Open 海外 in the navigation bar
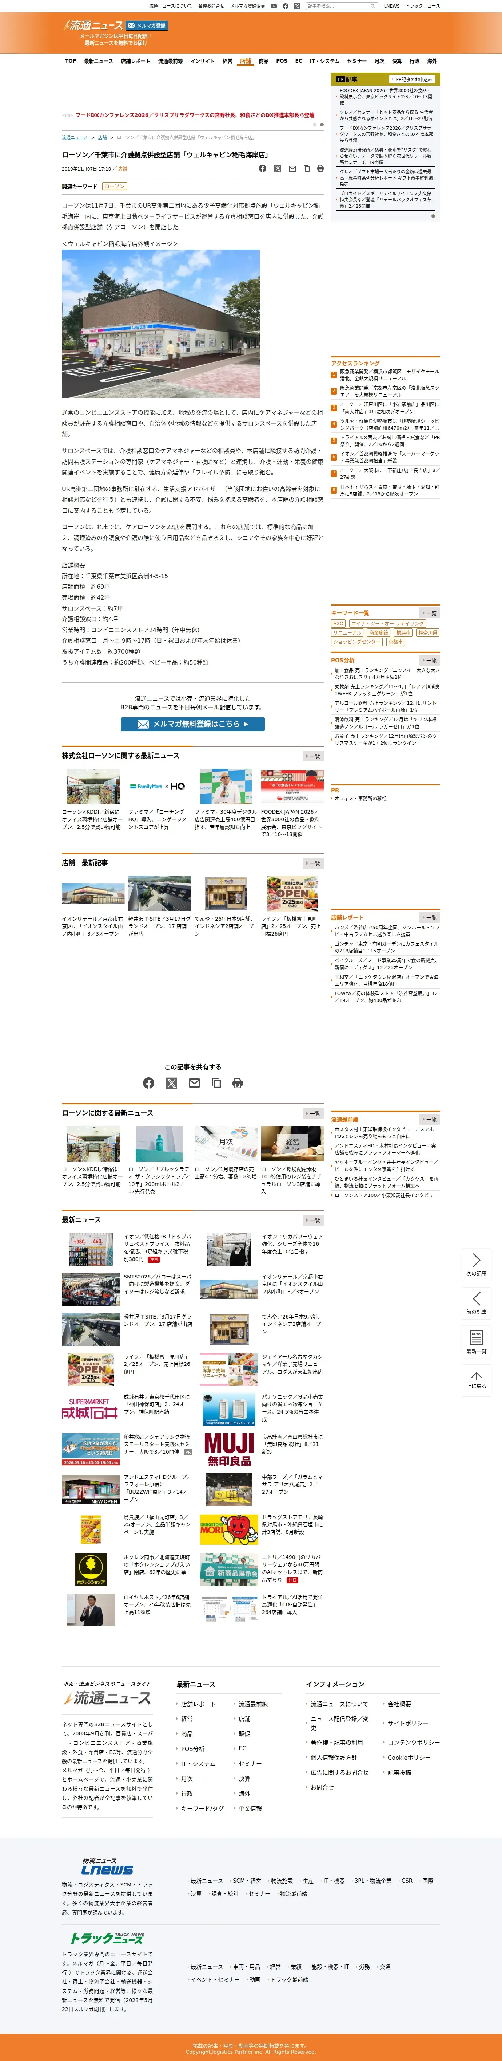This screenshot has height=2061, width=502. click(432, 61)
